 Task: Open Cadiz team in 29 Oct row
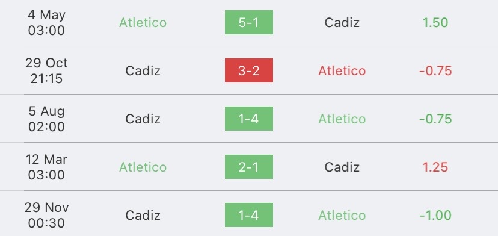[143, 70]
